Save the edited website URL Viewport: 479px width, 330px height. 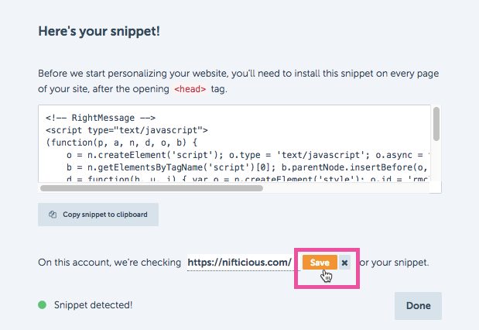coord(320,263)
